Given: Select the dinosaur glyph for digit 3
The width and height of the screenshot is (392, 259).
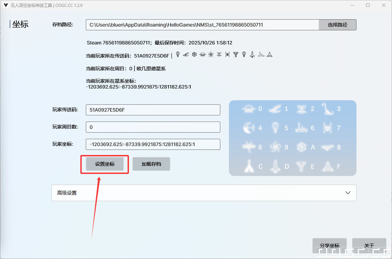Looking at the screenshot, I should point(328,109).
